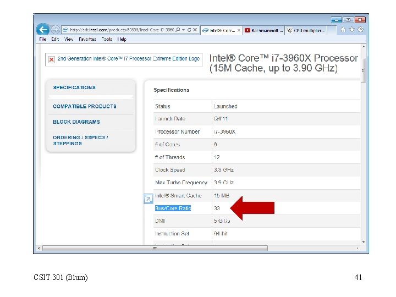Open the Favorites menu
The image size is (396, 297).
click(87, 39)
